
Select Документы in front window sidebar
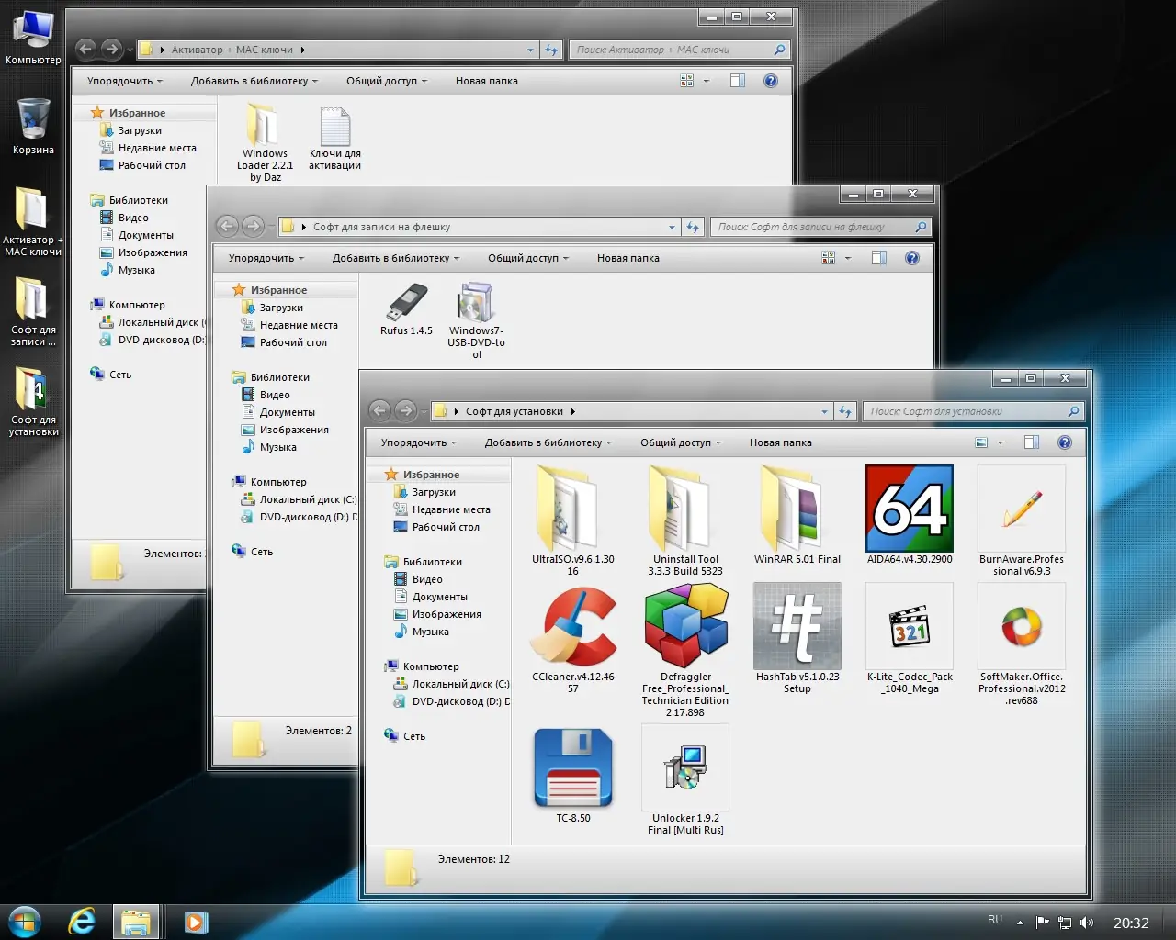439,597
